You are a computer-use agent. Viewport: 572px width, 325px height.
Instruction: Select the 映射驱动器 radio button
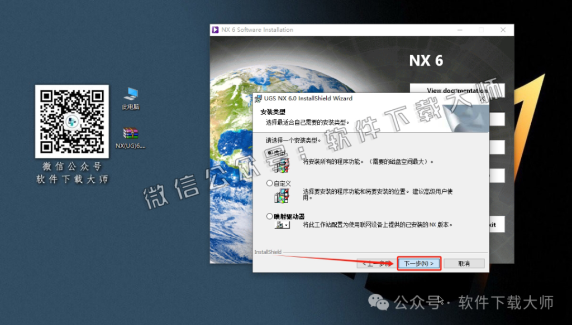tap(269, 216)
